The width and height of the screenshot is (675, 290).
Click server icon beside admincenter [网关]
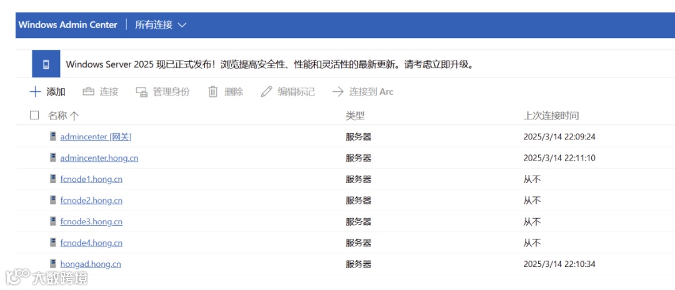[x=53, y=136]
